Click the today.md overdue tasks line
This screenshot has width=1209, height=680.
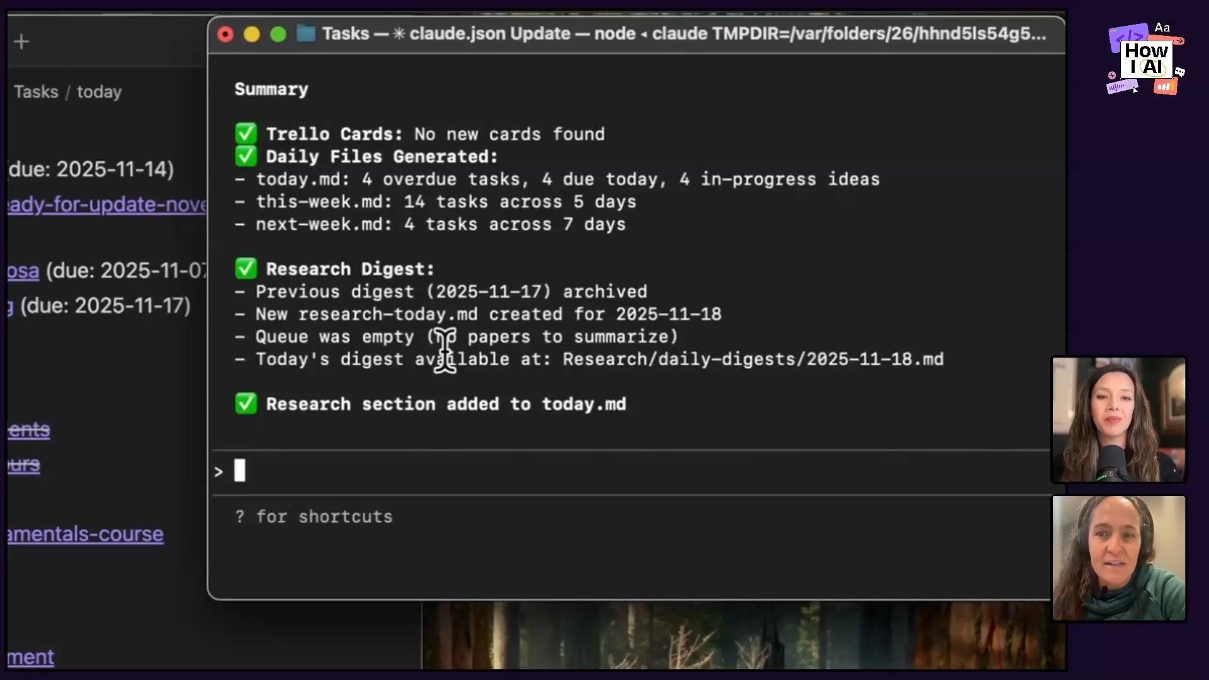pyautogui.click(x=557, y=179)
